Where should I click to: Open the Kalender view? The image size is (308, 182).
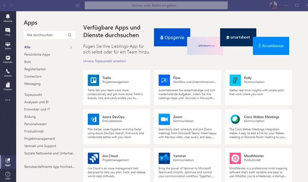[8, 59]
